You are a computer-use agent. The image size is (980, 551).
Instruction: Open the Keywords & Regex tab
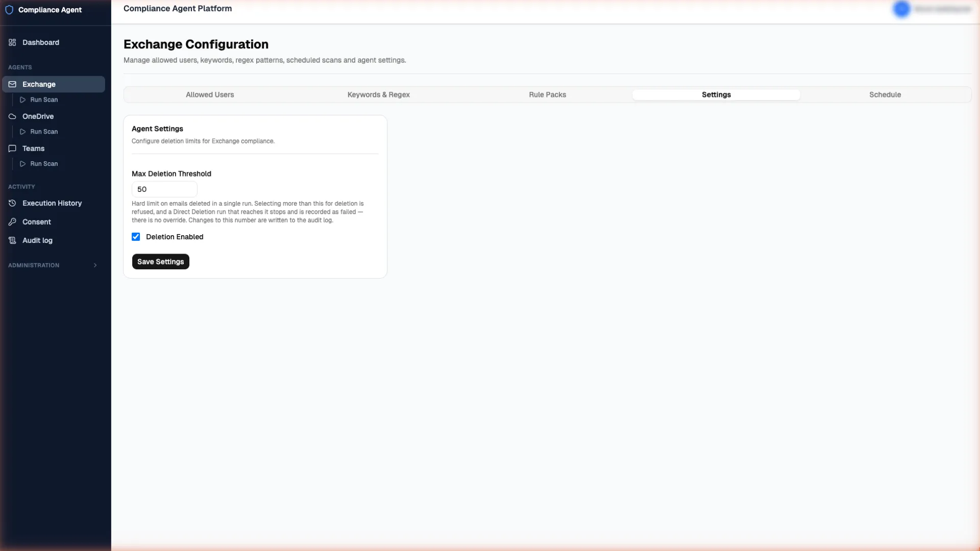[x=379, y=95]
